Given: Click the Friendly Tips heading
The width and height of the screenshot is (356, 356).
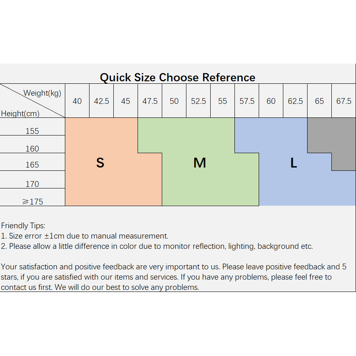Looking at the screenshot, I should pos(23,226).
